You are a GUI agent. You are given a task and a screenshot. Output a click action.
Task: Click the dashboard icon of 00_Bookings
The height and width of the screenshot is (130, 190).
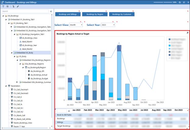[6, 16]
